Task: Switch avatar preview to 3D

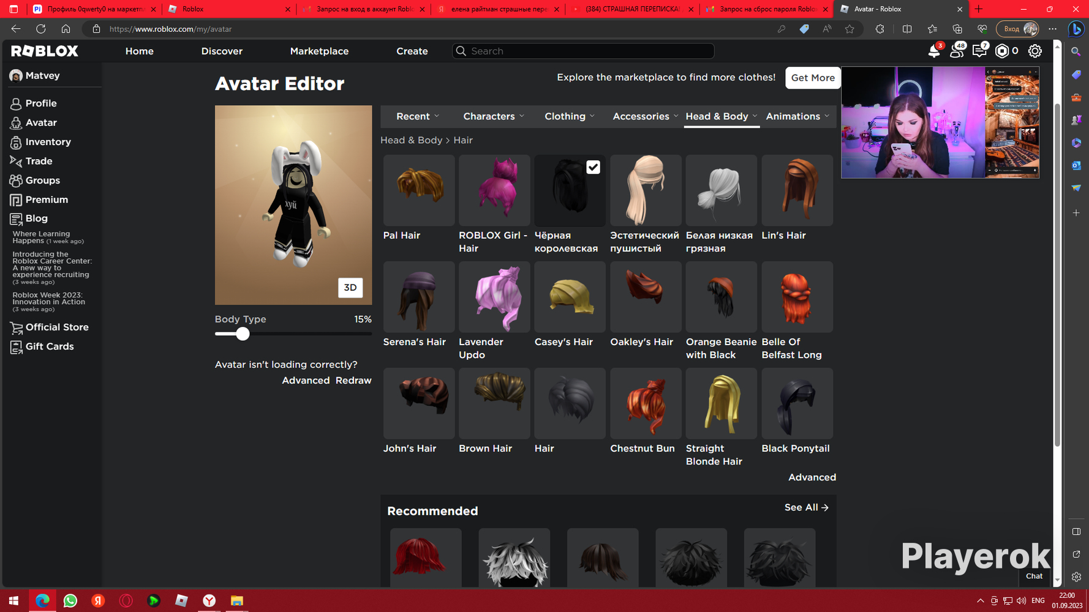Action: tap(350, 288)
